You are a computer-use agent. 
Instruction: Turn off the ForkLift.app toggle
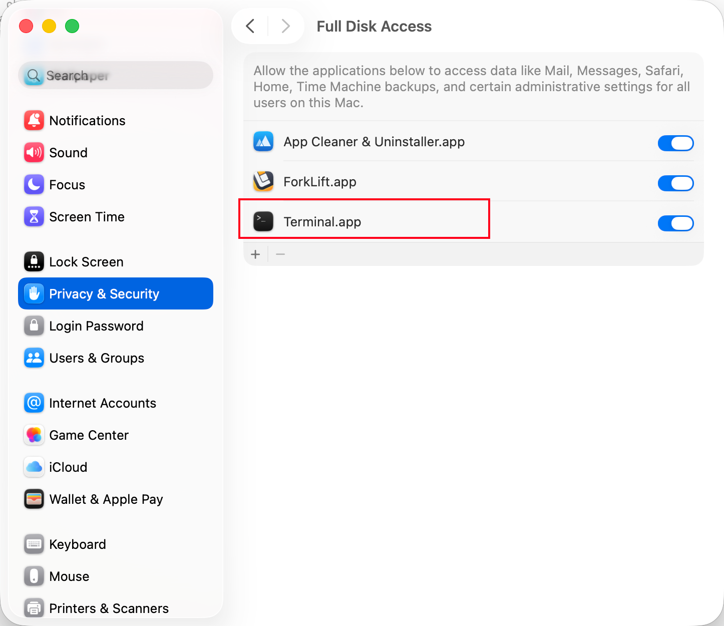[x=675, y=183]
